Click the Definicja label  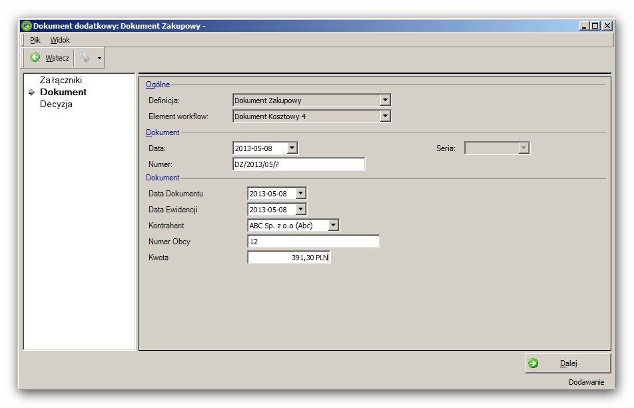164,101
